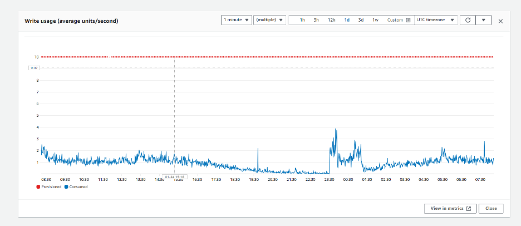Screen dimensions: 521x226
Task: Open the UTC timezone dropdown
Action: [436, 20]
